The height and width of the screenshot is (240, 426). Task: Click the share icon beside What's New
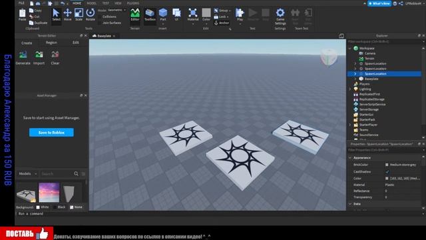point(401,3)
